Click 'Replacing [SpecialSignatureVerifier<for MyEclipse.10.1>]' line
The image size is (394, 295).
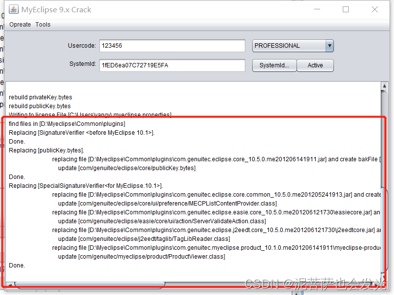[86, 186]
